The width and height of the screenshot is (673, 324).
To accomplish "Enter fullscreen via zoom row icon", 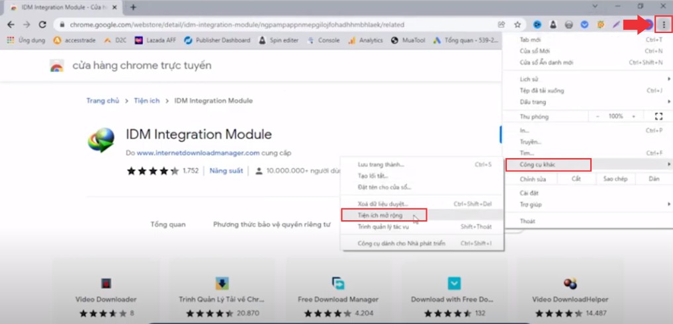I will 659,116.
